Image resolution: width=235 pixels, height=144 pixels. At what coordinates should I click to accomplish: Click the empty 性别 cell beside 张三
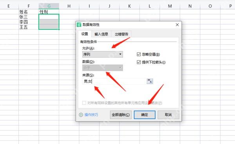(x=49, y=16)
